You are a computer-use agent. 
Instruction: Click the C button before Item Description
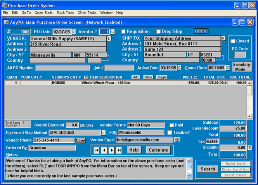86,77
